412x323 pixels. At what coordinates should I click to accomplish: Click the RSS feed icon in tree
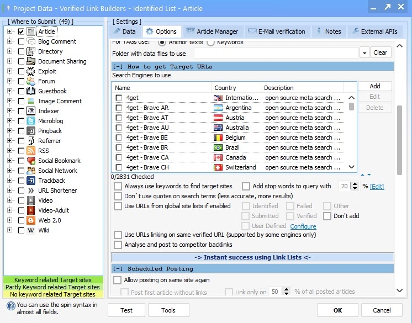tap(31, 151)
